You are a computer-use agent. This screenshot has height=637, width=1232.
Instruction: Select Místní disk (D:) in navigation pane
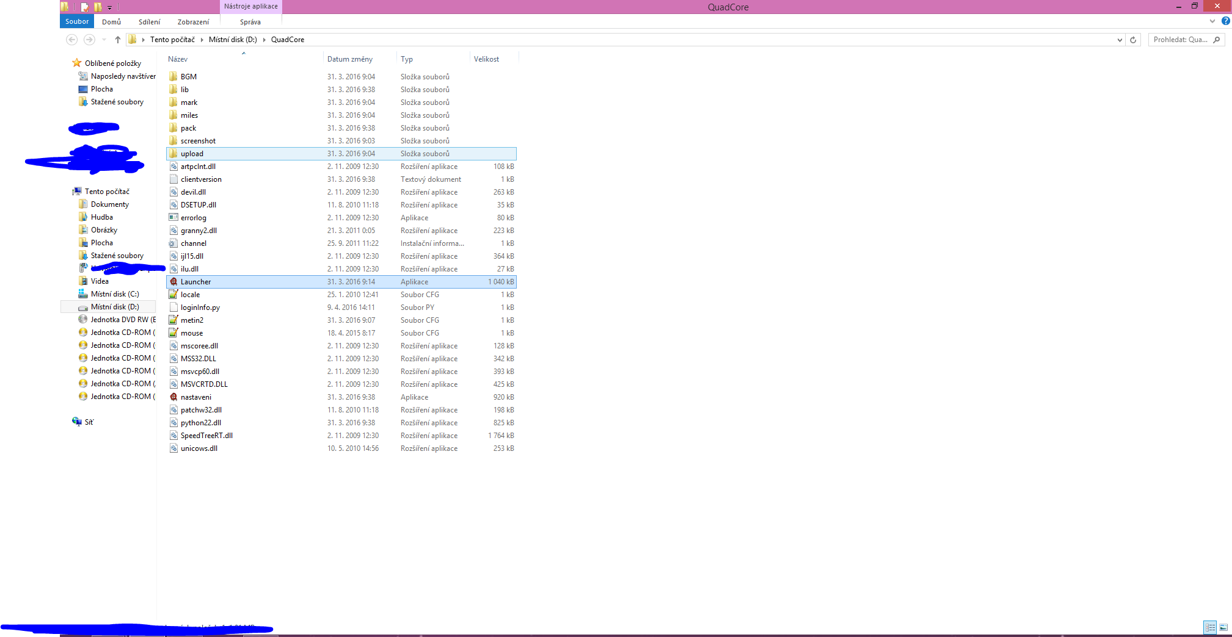click(115, 307)
